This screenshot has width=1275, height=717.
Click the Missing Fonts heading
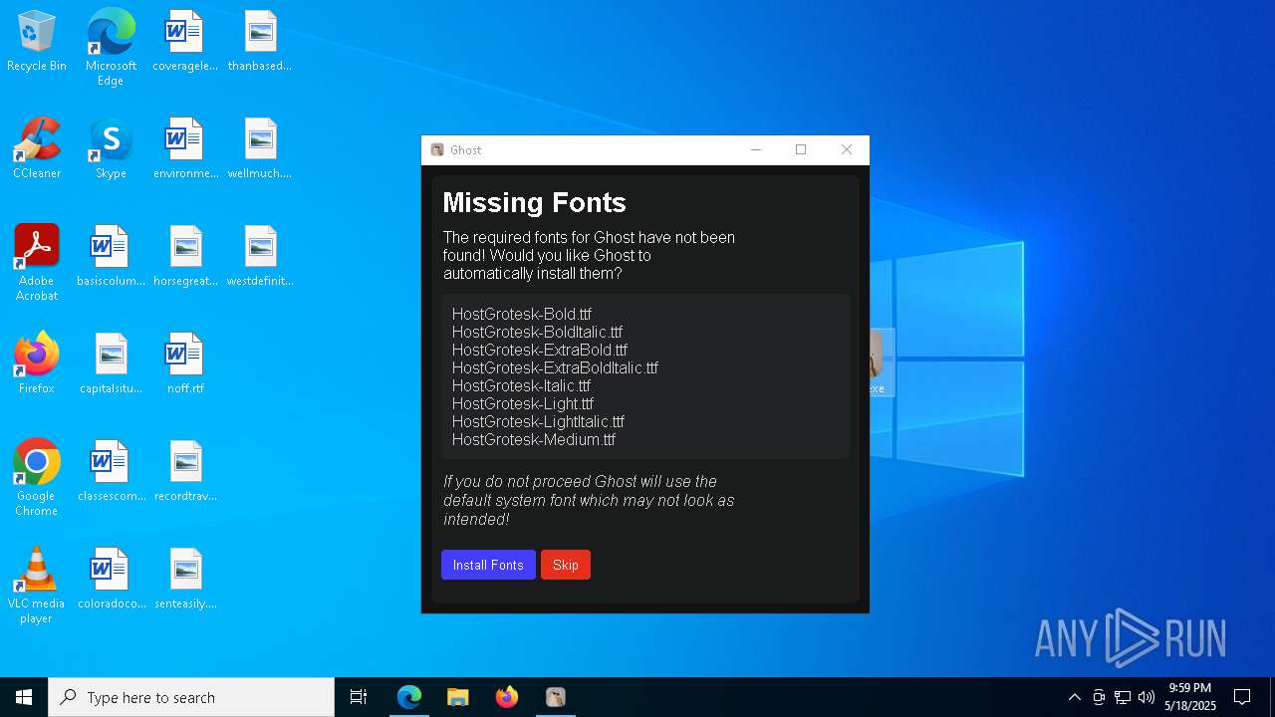(534, 203)
